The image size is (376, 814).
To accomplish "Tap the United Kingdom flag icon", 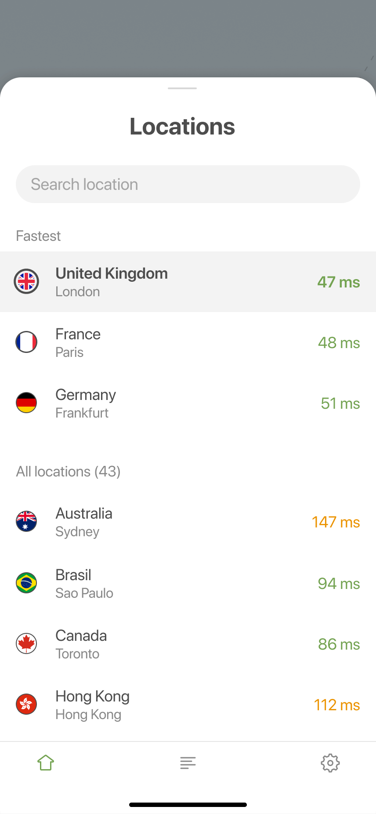I will coord(26,281).
